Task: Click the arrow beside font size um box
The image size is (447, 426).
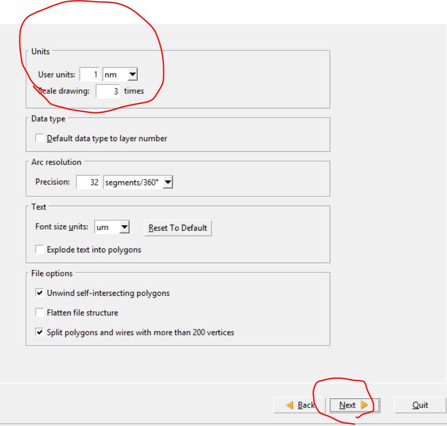Action: [125, 228]
